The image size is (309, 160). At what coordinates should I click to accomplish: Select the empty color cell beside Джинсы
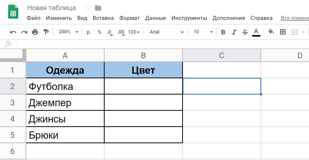pyautogui.click(x=143, y=119)
